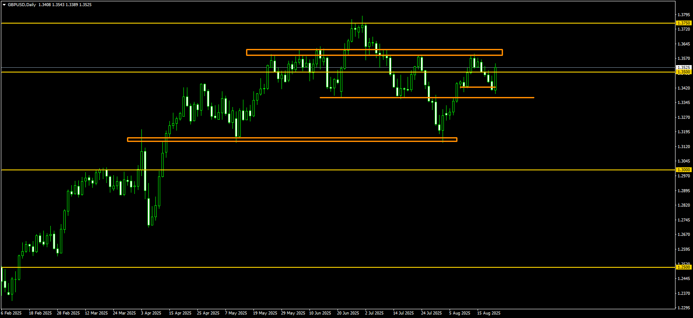The width and height of the screenshot is (693, 318).
Task: Click the close value '1.3525' in the chart header
Action: click(x=85, y=5)
